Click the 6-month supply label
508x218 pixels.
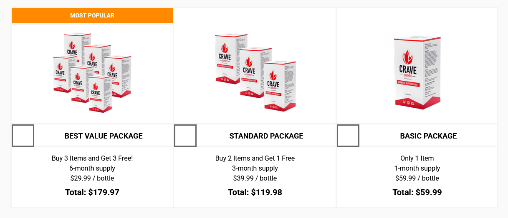pos(92,168)
